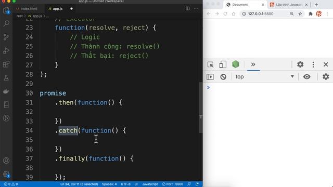Switch to the index.html tab

pyautogui.click(x=27, y=9)
